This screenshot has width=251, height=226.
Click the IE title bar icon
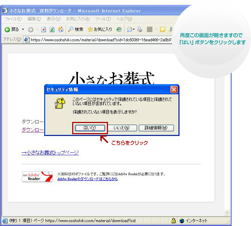point(5,11)
